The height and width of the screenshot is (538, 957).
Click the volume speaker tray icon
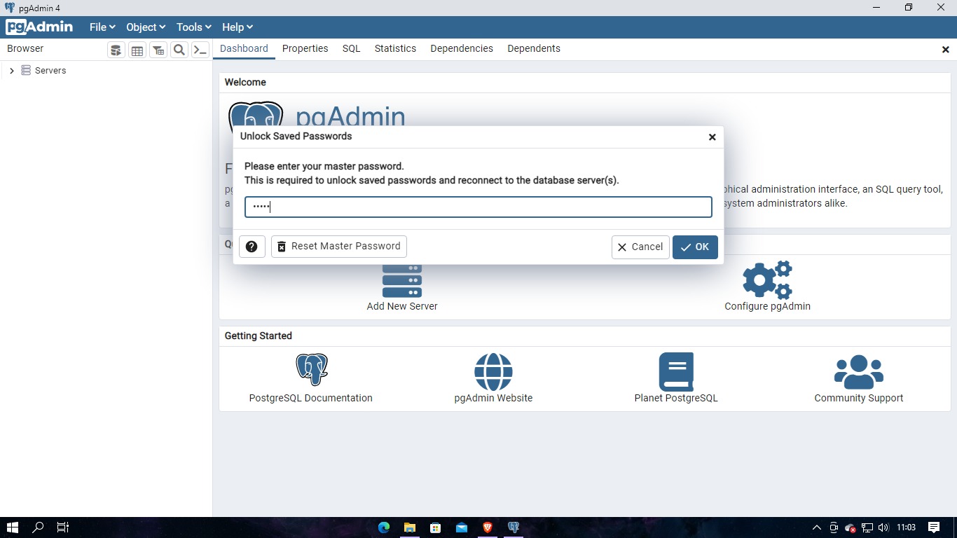[x=883, y=527]
